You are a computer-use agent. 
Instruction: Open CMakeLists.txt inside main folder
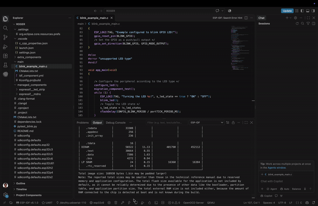coord(28,71)
